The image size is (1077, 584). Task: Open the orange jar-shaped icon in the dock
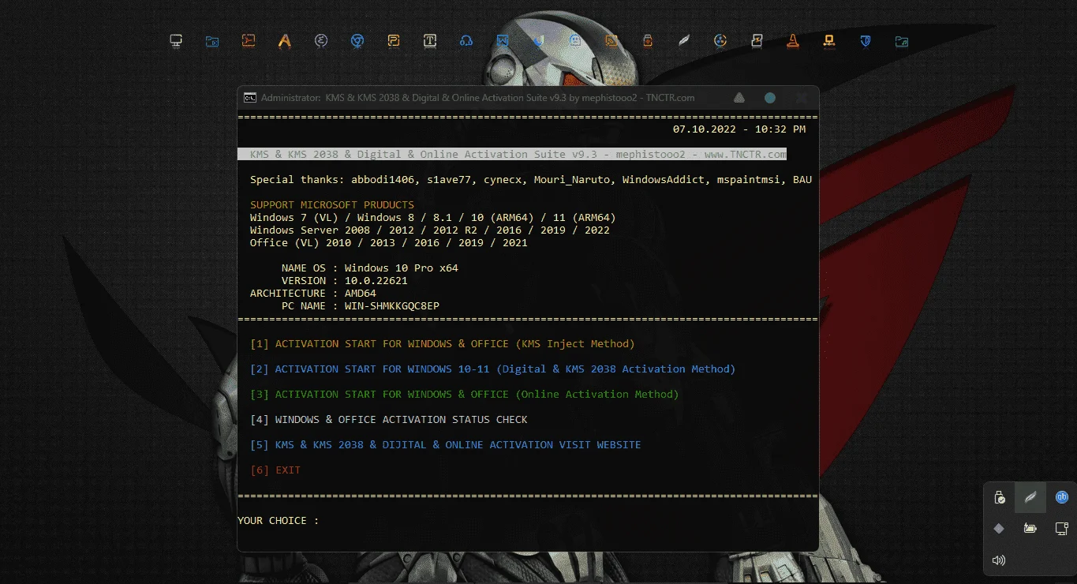(x=648, y=40)
